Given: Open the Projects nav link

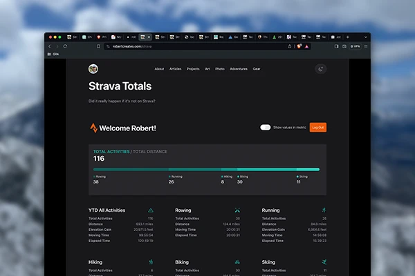Looking at the screenshot, I should (193, 69).
